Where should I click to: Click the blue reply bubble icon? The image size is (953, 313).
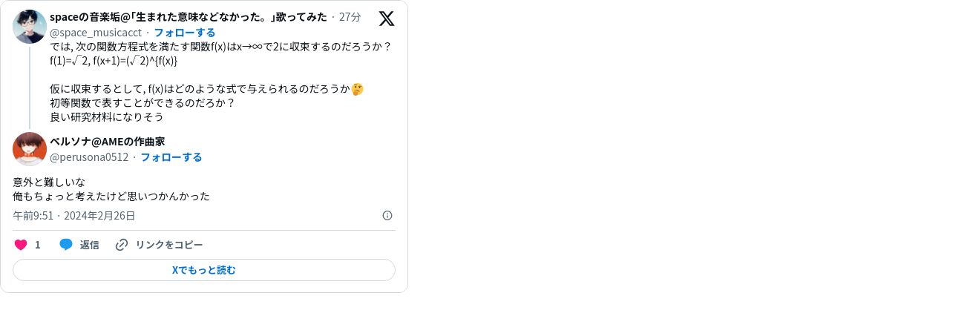point(66,245)
